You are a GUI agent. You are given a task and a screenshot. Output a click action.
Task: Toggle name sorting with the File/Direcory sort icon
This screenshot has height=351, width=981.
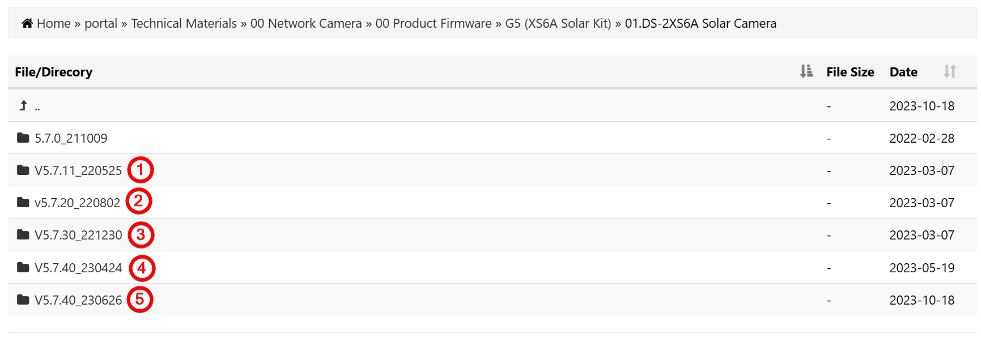point(805,72)
